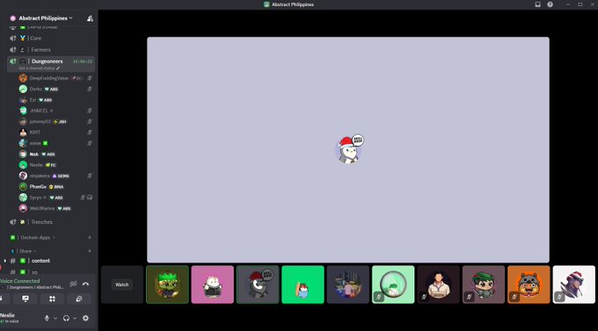Open the invite members icon beside the server name
The image size is (598, 331).
click(x=90, y=18)
